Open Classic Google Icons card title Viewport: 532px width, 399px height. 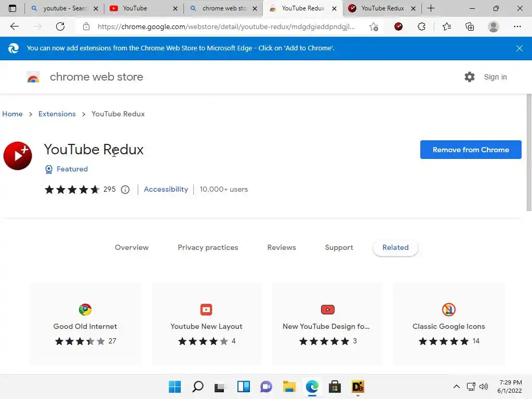448,326
